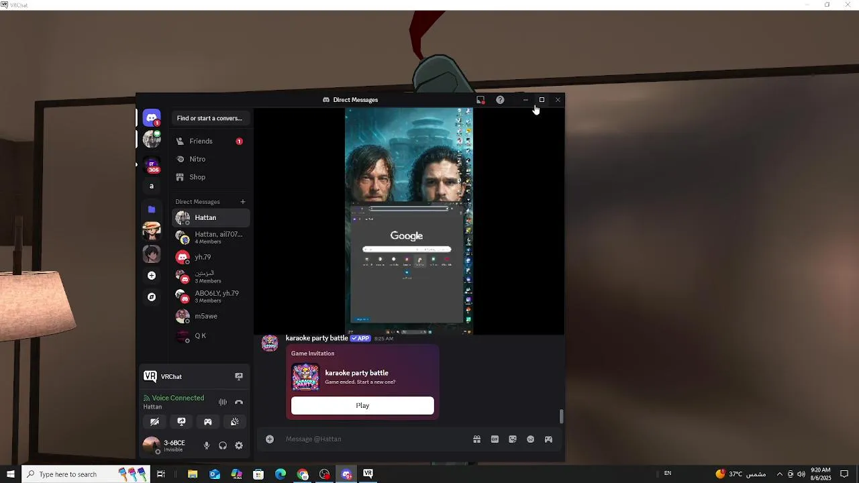859x483 pixels.
Task: Open the yh.79 direct message
Action: tap(211, 257)
